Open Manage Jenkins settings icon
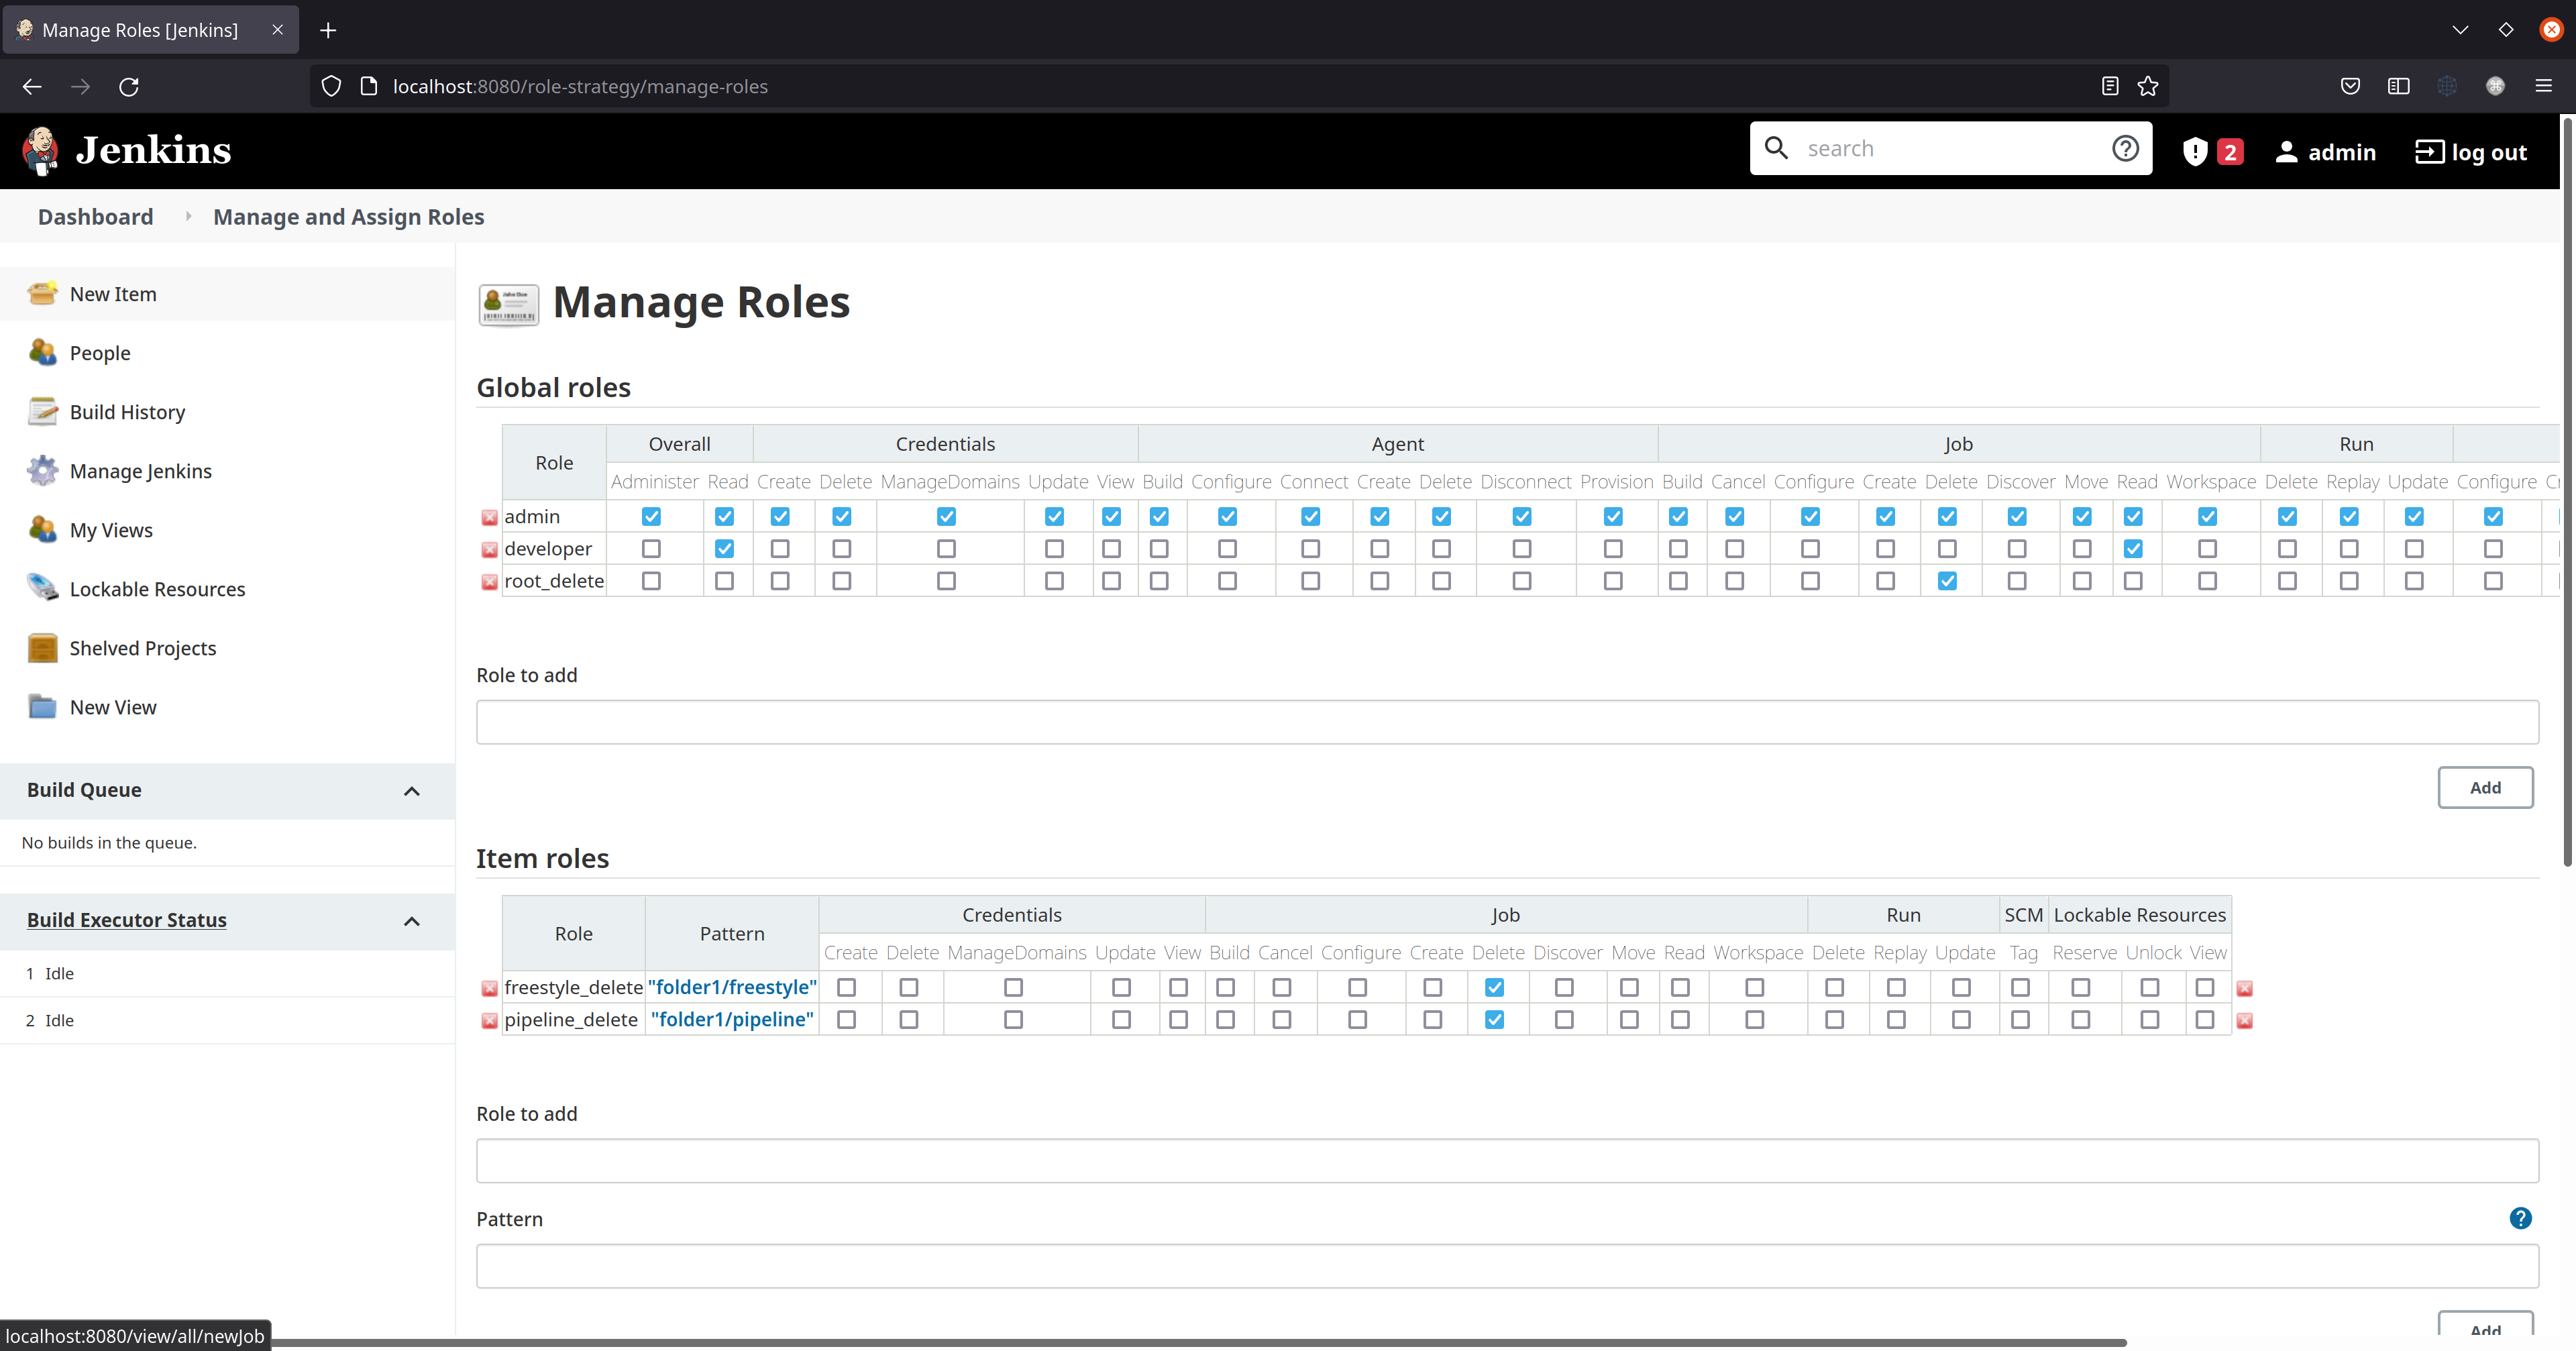Image resolution: width=2576 pixels, height=1351 pixels. (x=42, y=470)
